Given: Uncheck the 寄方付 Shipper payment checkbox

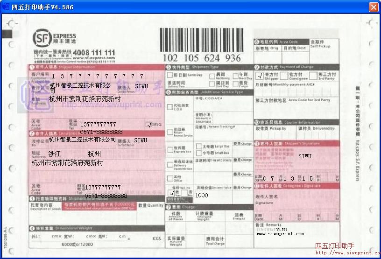Looking at the screenshot, I should tap(260, 76).
